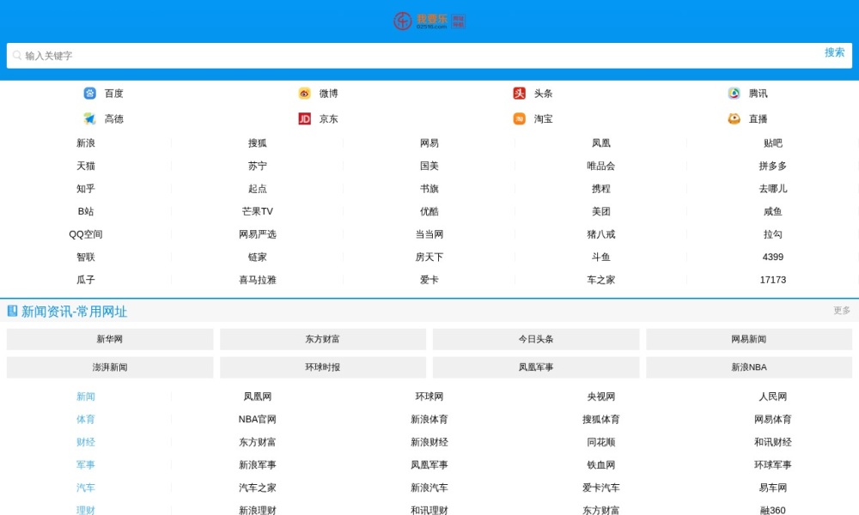Click the 我要乐 02510.com site logo

point(429,20)
